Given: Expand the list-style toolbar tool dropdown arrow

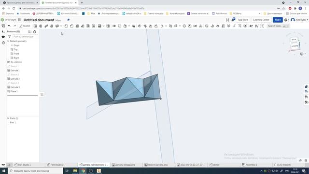Looking at the screenshot, I should [x=180, y=26].
